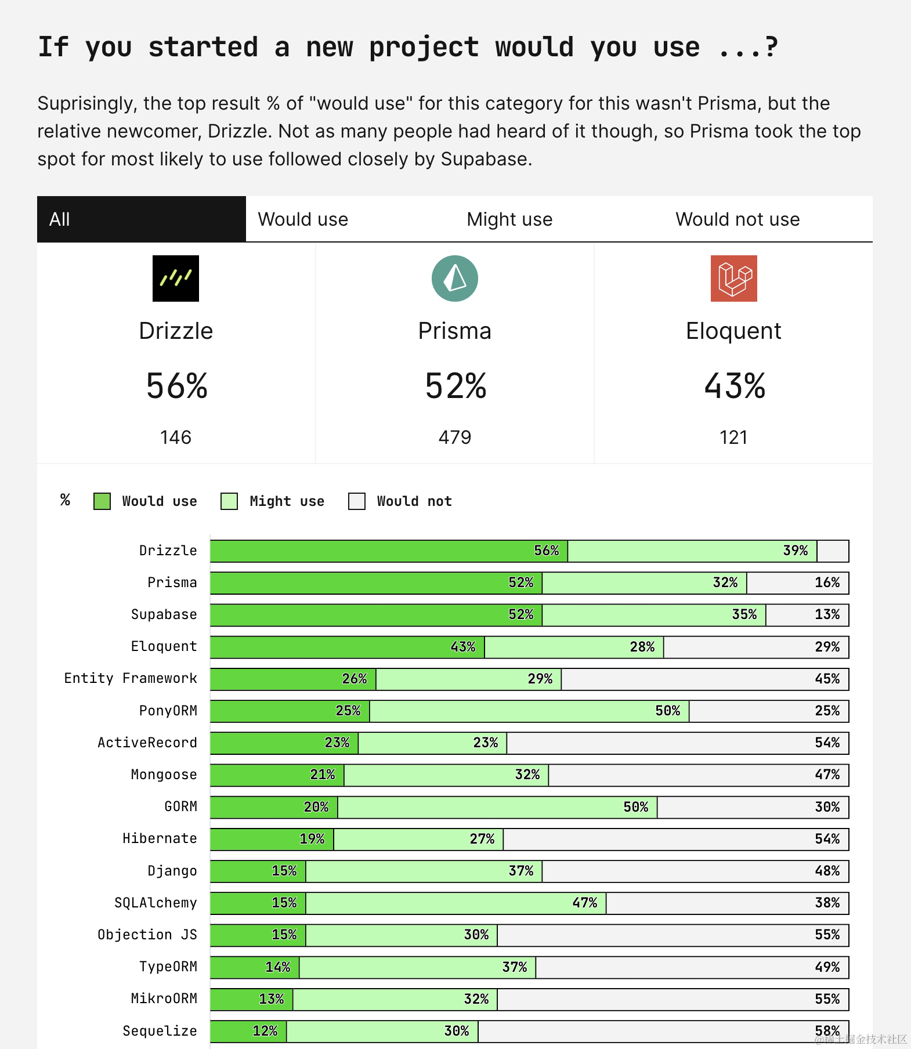The image size is (911, 1049).
Task: Click PonyORM's 50% might use segment
Action: coord(529,711)
